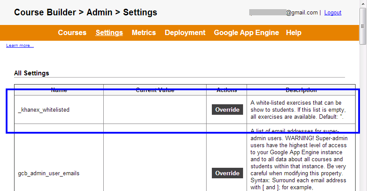Open Google App Engine menu item

246,33
